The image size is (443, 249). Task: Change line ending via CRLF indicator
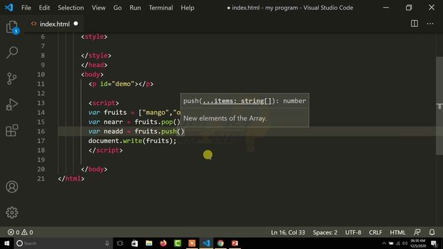[x=375, y=232]
